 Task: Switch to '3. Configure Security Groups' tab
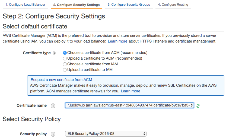coord(129,5)
